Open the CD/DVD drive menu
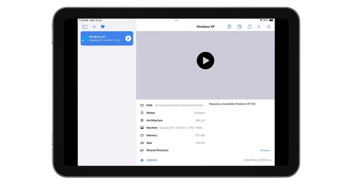This screenshot has width=352, height=184. click(152, 160)
